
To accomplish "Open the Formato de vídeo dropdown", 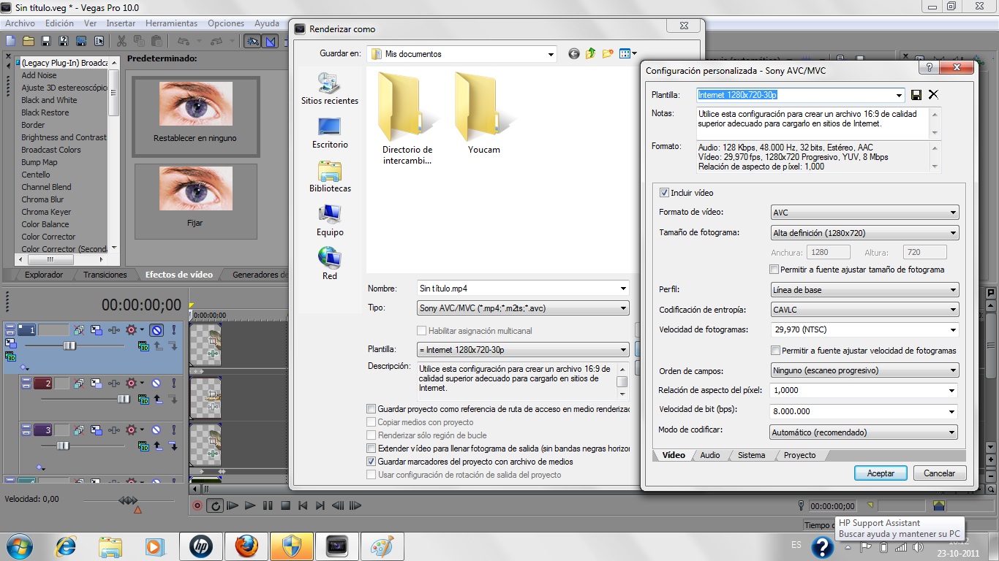I will 864,213.
